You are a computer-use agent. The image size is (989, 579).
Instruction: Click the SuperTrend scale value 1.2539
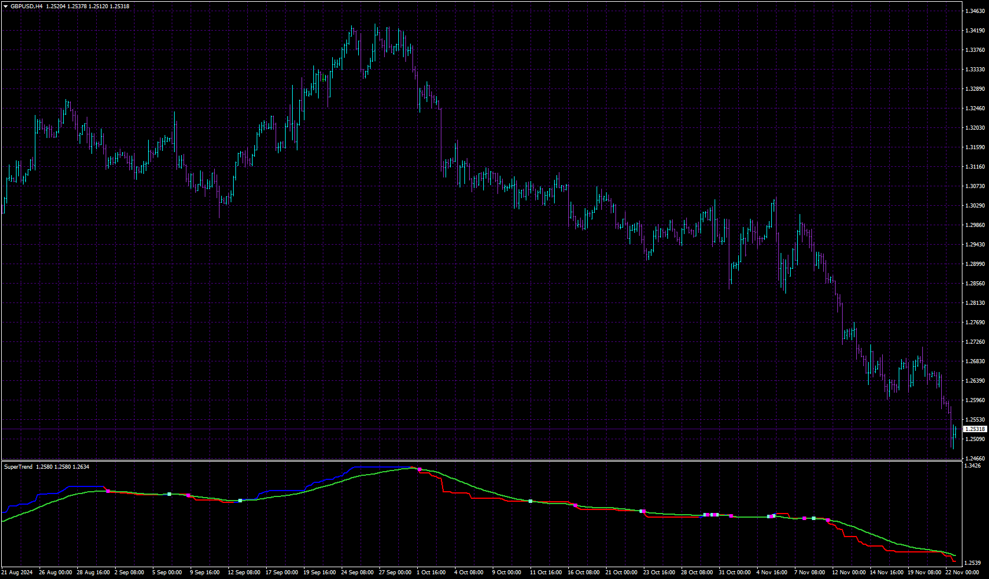pyautogui.click(x=972, y=563)
